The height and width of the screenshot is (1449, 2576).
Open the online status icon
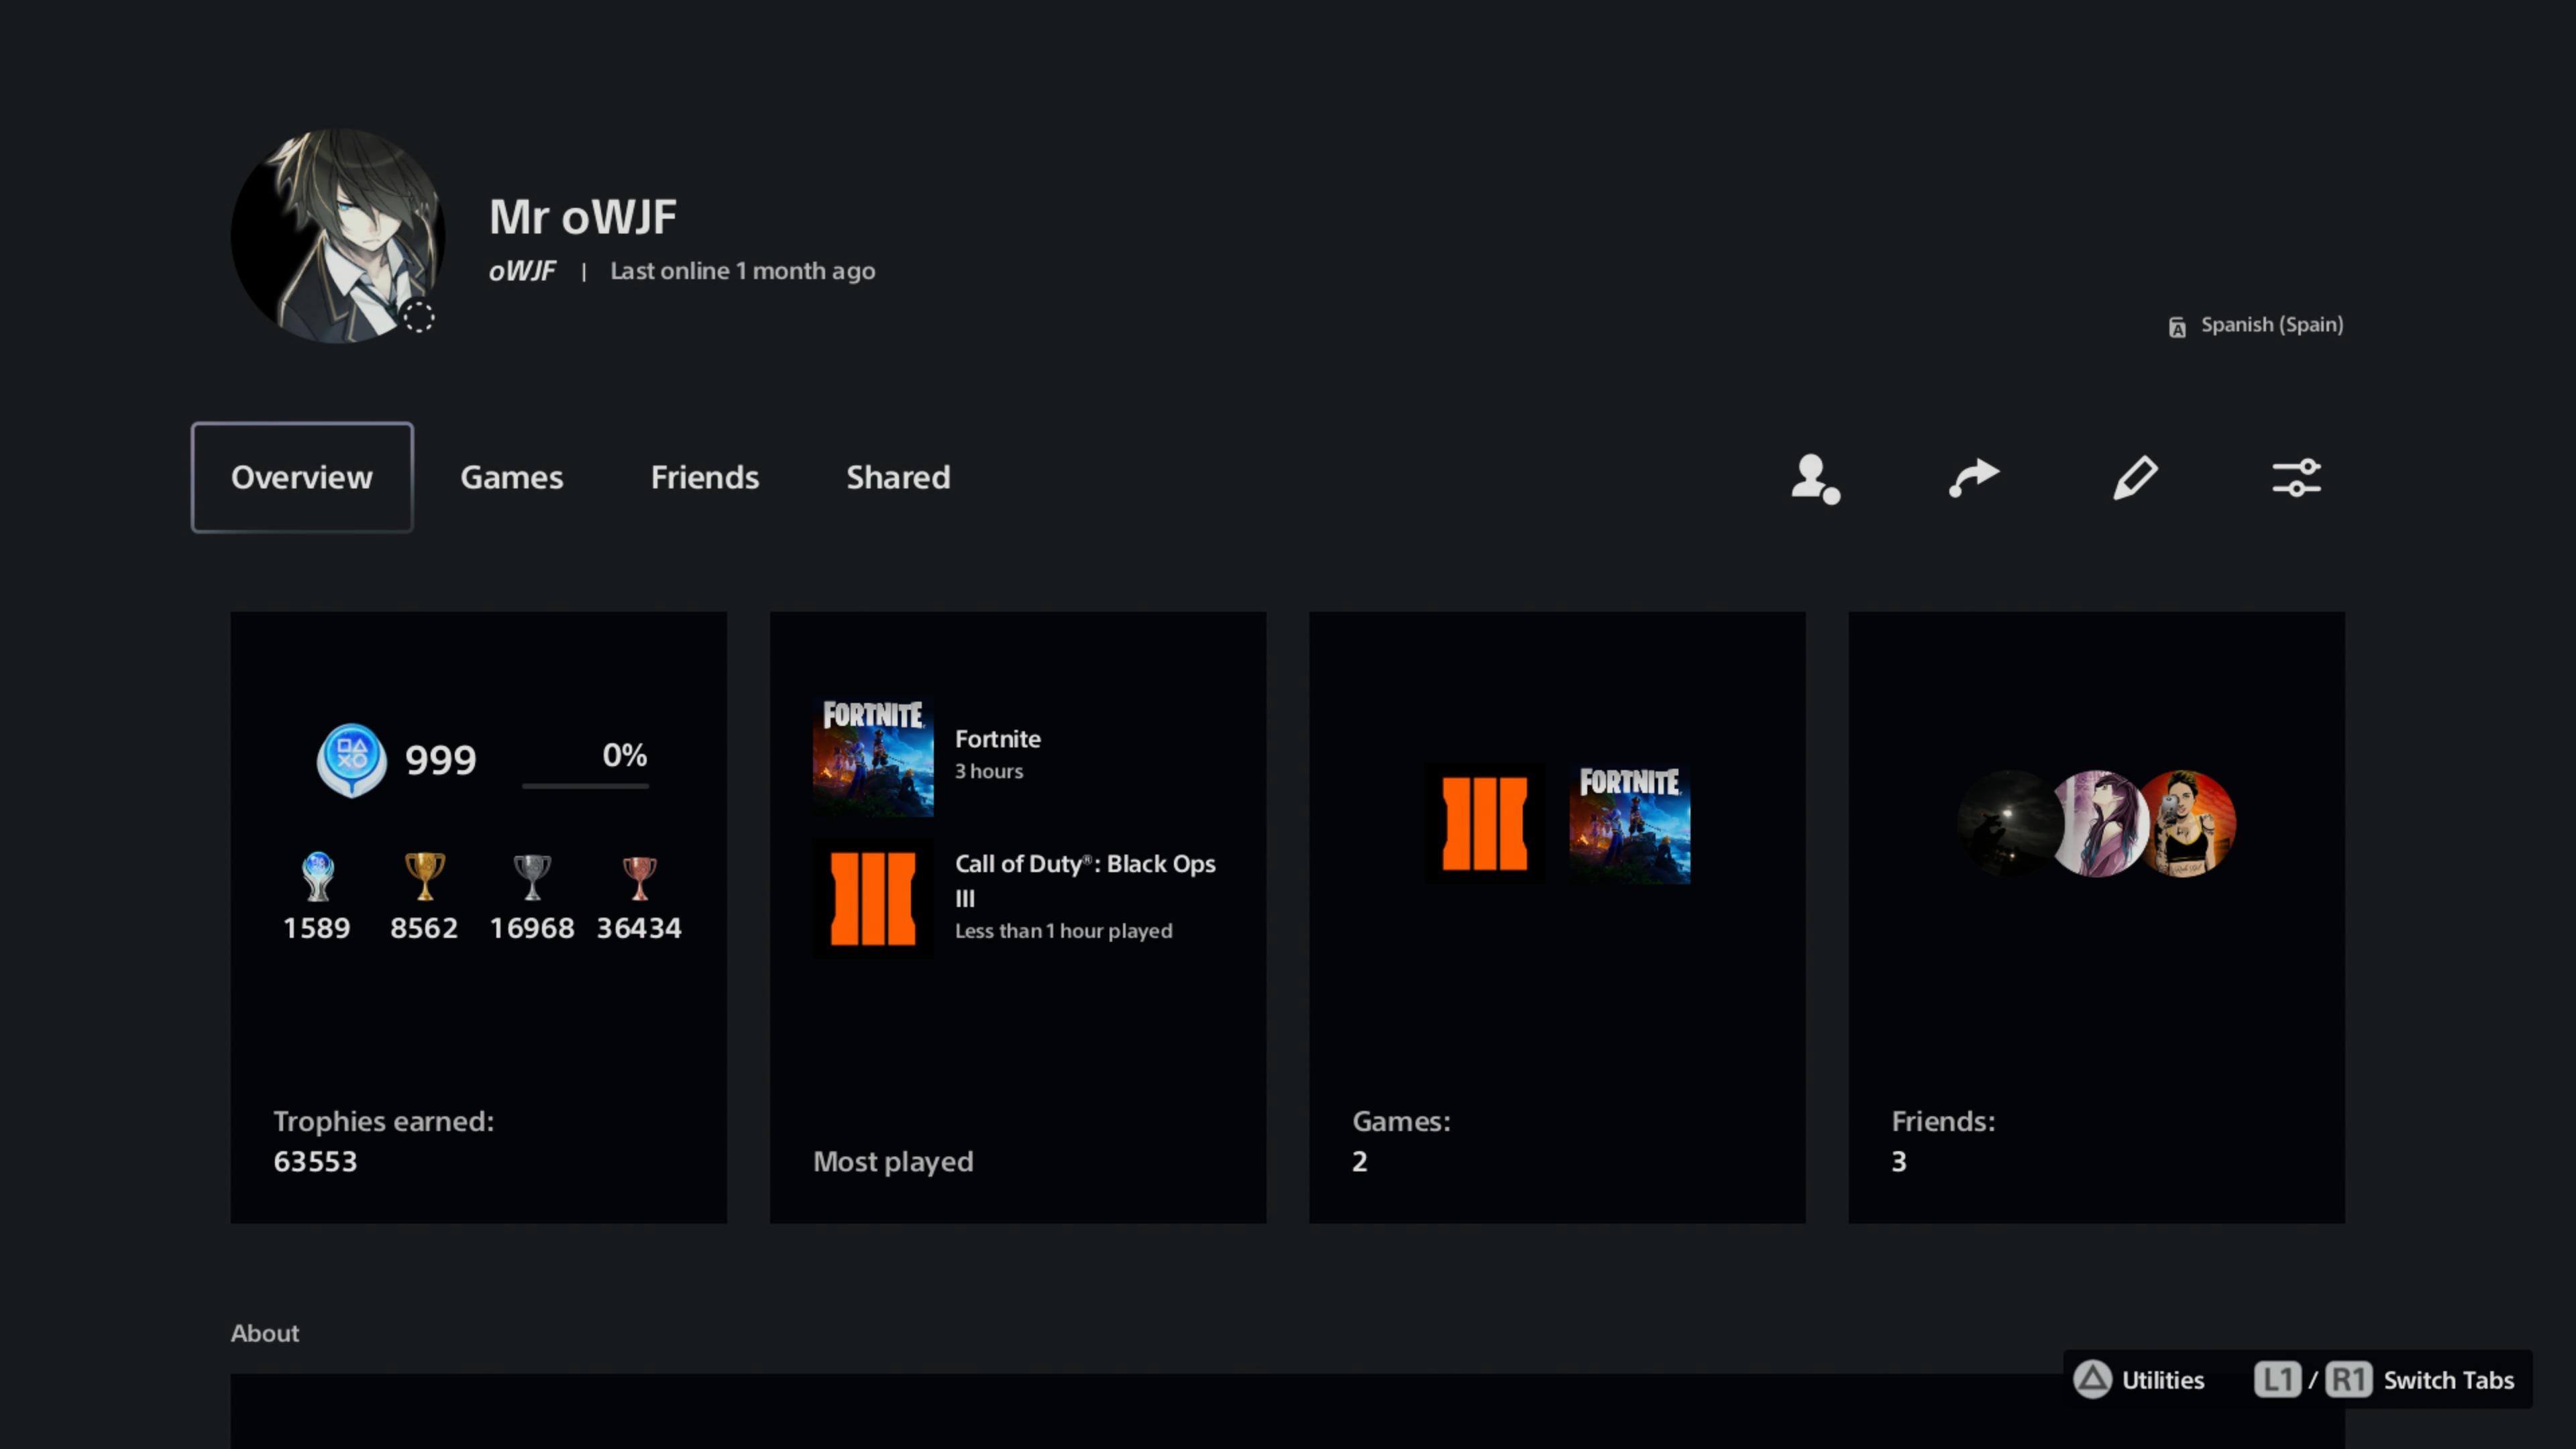tap(1815, 478)
